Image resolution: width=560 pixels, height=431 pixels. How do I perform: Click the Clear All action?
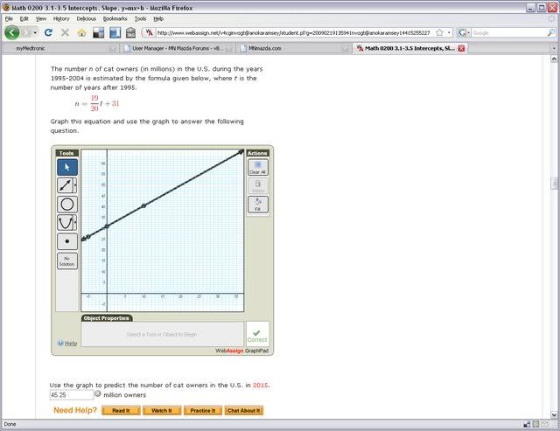pos(257,167)
